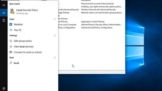Open the Notebook icon in search sidebar

pos(4,20)
